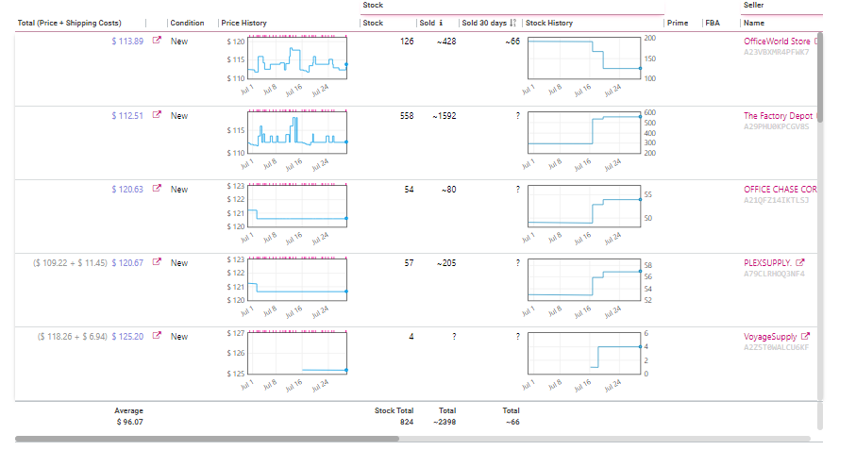Open external link next to $113.89 price
The height and width of the screenshot is (467, 856).
point(157,41)
